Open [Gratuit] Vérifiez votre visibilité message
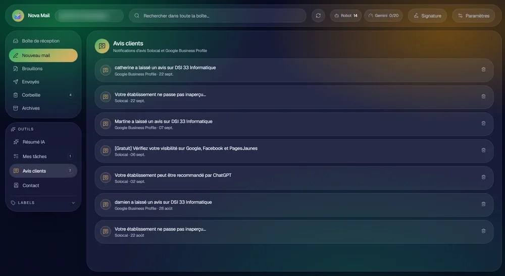Image resolution: width=505 pixels, height=276 pixels. (x=294, y=151)
